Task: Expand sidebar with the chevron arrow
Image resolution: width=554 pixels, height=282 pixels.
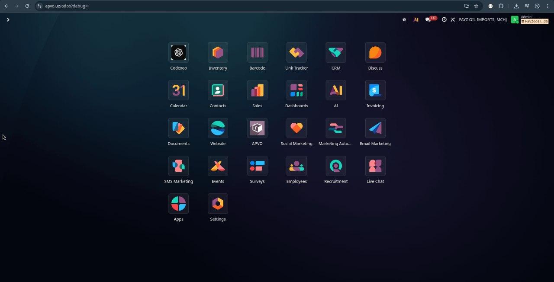Action: coord(8,19)
